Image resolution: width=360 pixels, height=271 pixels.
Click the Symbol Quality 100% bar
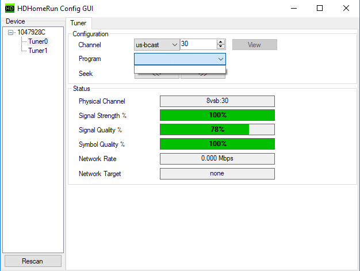tap(217, 144)
